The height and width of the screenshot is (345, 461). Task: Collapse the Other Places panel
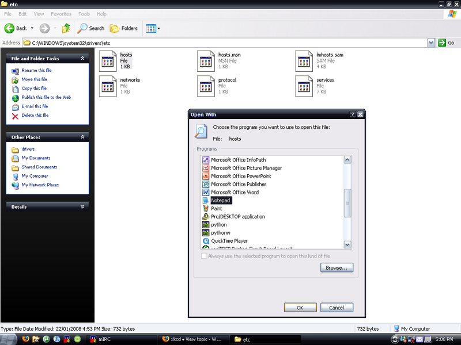click(82, 137)
